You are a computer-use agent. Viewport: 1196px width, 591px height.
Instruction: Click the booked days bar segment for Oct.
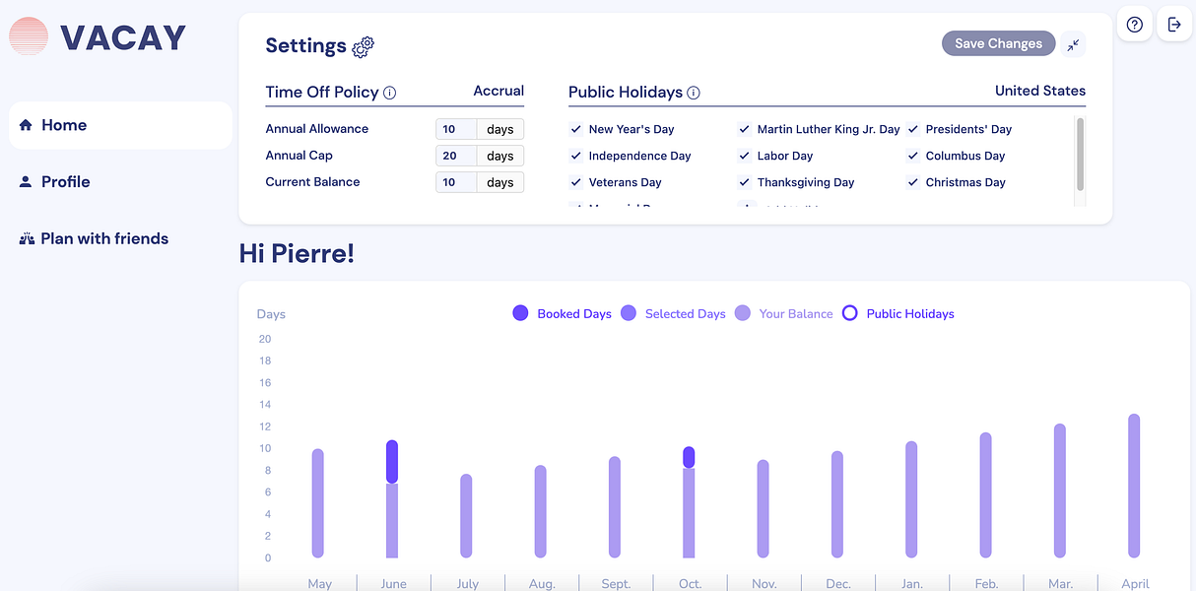(x=689, y=457)
